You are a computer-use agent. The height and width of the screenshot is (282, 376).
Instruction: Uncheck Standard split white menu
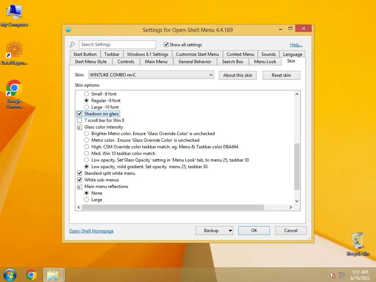pos(80,173)
